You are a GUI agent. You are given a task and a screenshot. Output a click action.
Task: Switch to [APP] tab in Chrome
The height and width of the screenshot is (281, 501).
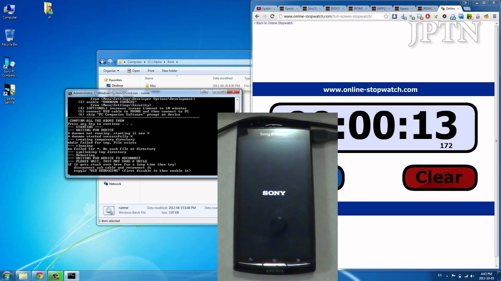381,8
